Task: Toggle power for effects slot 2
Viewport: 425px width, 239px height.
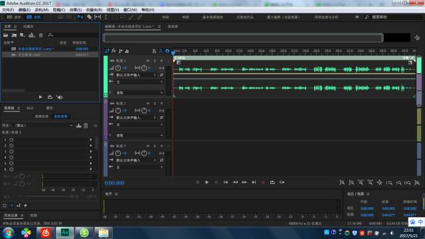Action: point(11,145)
